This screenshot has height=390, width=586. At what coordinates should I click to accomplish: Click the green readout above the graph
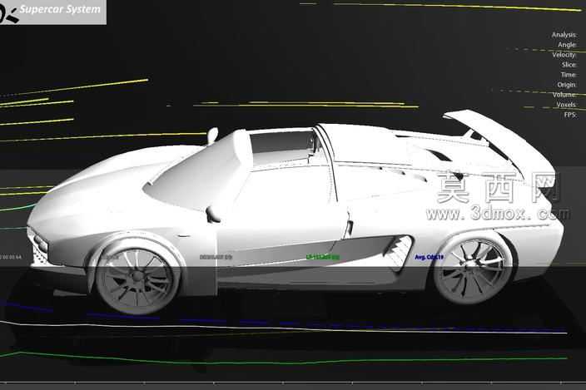coord(323,257)
